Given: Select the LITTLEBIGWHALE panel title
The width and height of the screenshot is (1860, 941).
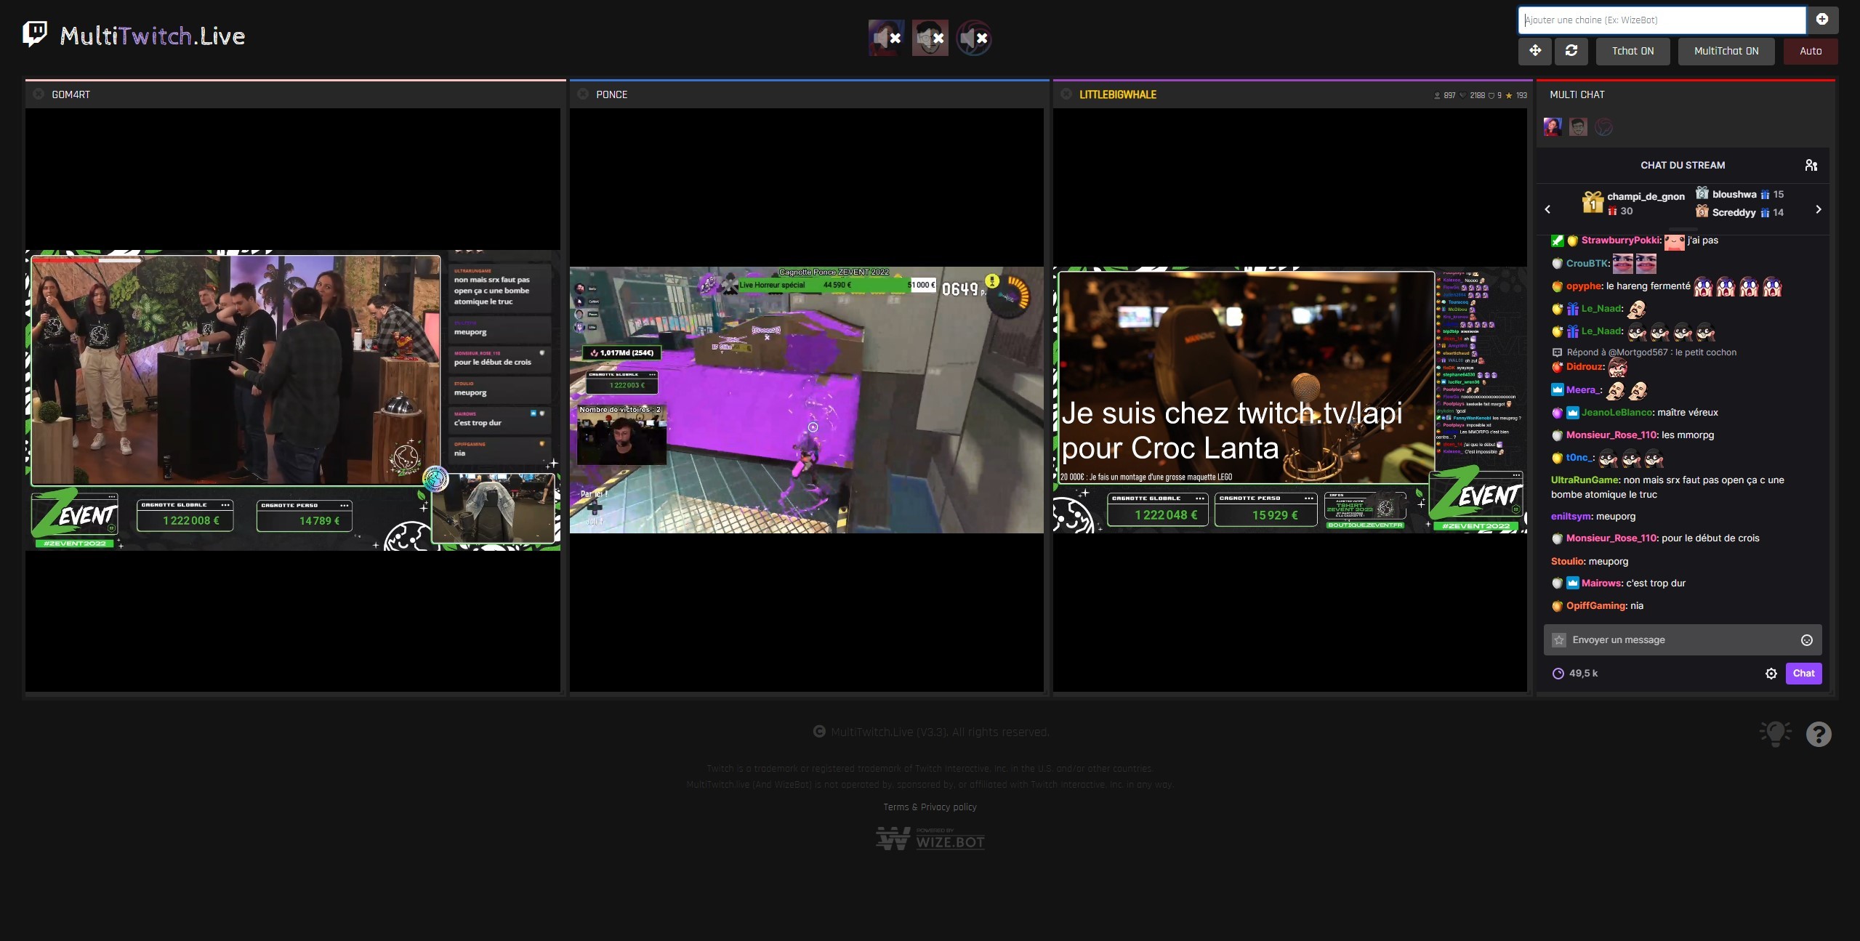Looking at the screenshot, I should point(1118,94).
